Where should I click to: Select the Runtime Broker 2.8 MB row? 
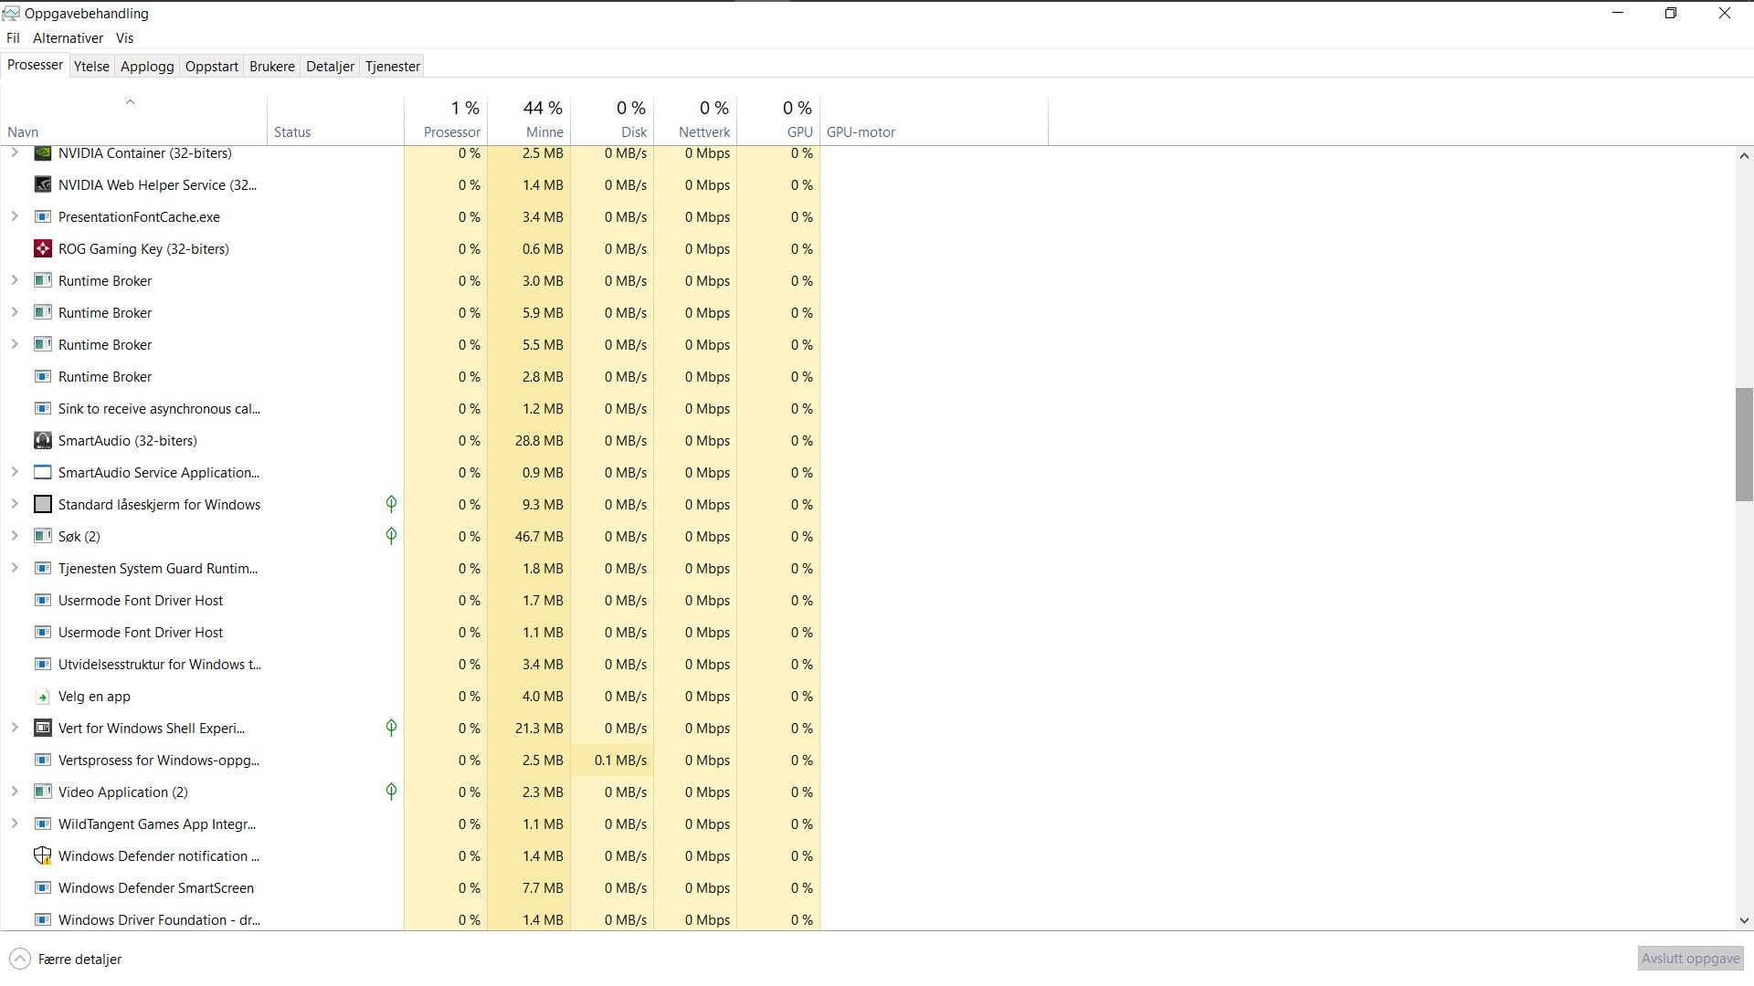click(410, 377)
